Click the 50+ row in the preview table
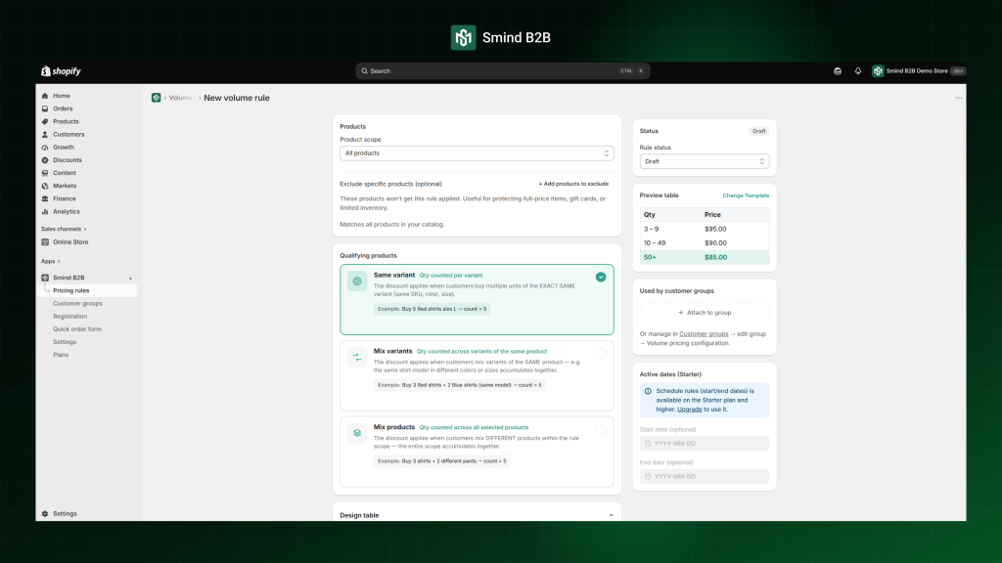 [x=705, y=257]
